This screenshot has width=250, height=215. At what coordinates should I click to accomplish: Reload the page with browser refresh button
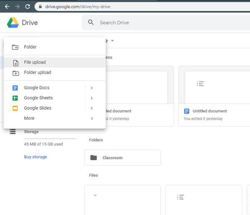click(27, 7)
